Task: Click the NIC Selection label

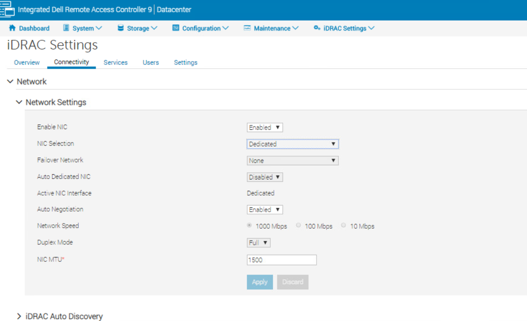Action: point(55,143)
